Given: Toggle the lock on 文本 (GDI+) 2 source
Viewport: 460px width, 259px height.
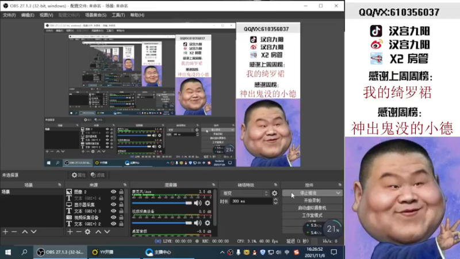Looking at the screenshot, I should (x=121, y=224).
